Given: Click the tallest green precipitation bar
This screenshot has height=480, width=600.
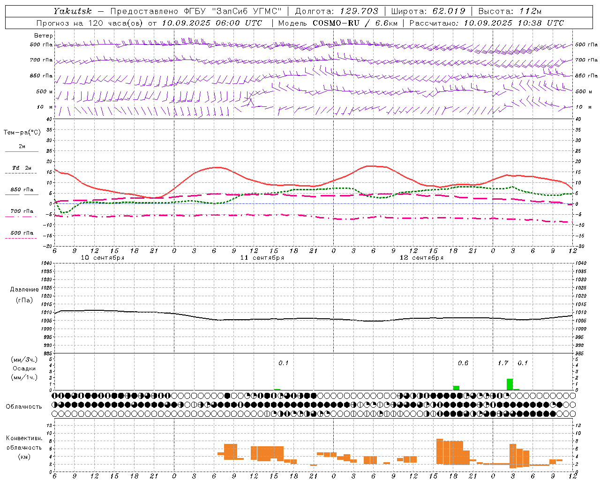Looking at the screenshot, I should pos(510,384).
